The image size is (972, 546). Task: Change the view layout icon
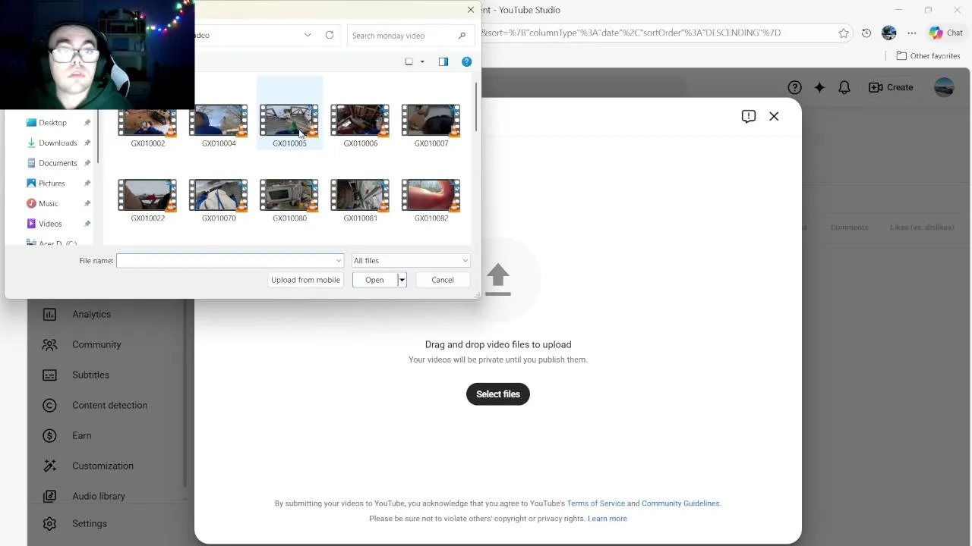(x=409, y=61)
